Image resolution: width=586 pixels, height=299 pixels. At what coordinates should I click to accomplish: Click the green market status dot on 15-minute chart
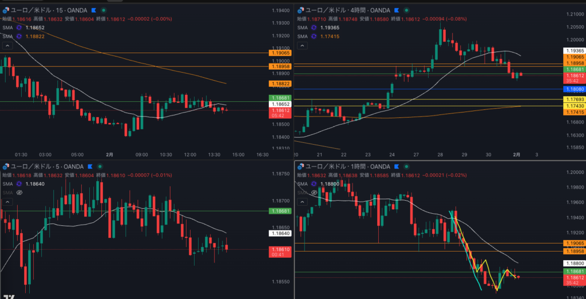tap(103, 10)
